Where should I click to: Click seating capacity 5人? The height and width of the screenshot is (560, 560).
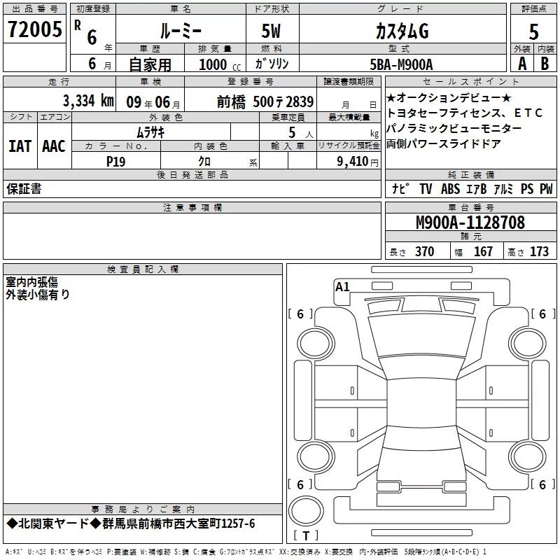[301, 133]
